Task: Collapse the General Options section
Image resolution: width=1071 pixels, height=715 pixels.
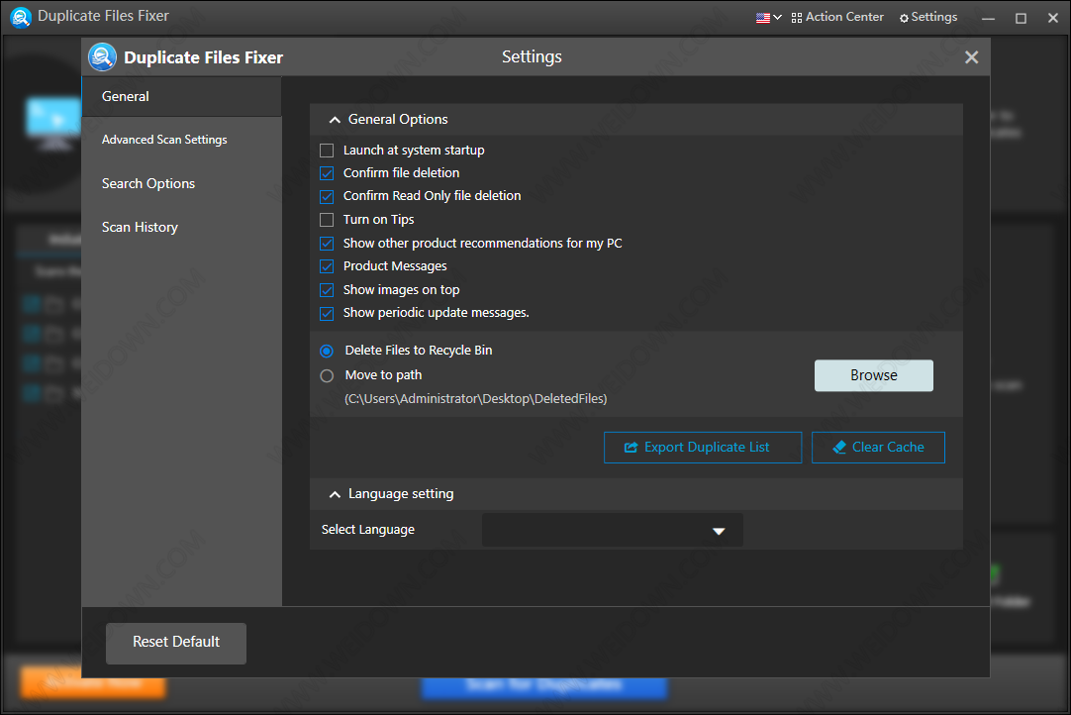Action: tap(335, 120)
